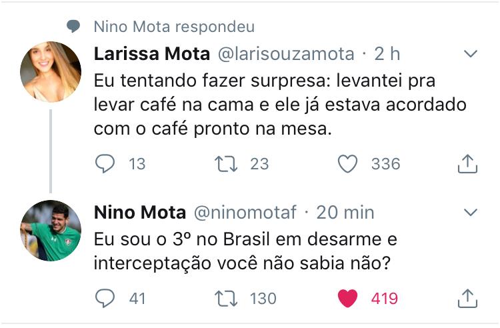Visit the @ninomotaf handle
The height and width of the screenshot is (328, 500).
[x=245, y=212]
